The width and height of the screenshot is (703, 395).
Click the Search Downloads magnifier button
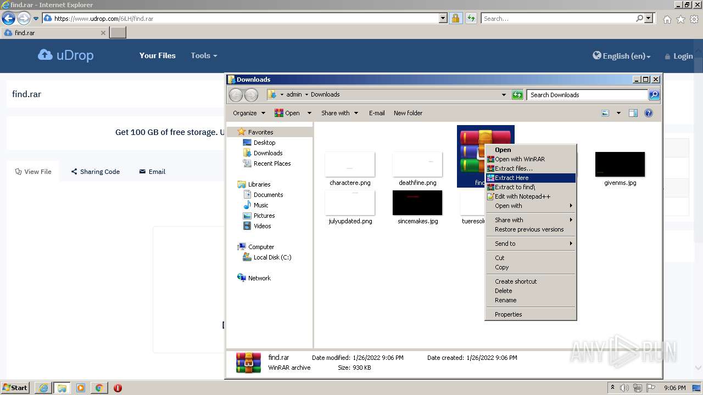tap(654, 95)
